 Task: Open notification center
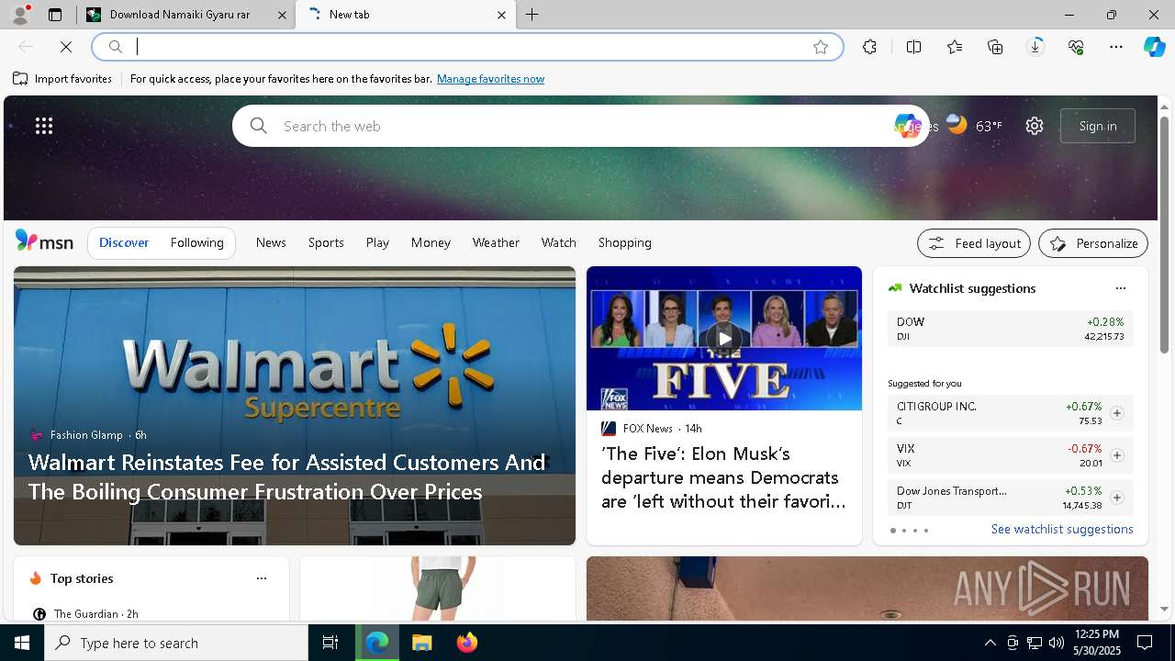(x=1145, y=643)
